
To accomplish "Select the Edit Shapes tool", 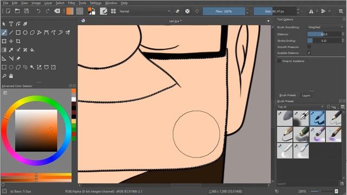I will 18,24.
